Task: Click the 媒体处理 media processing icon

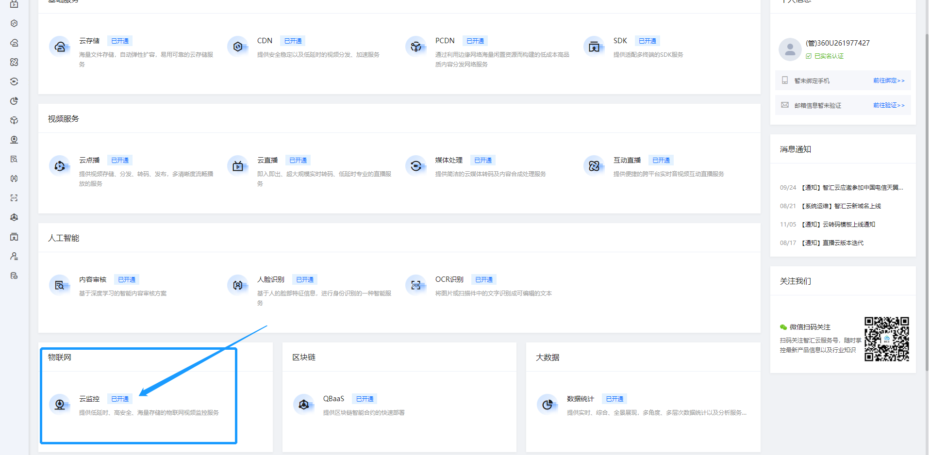Action: click(x=416, y=166)
